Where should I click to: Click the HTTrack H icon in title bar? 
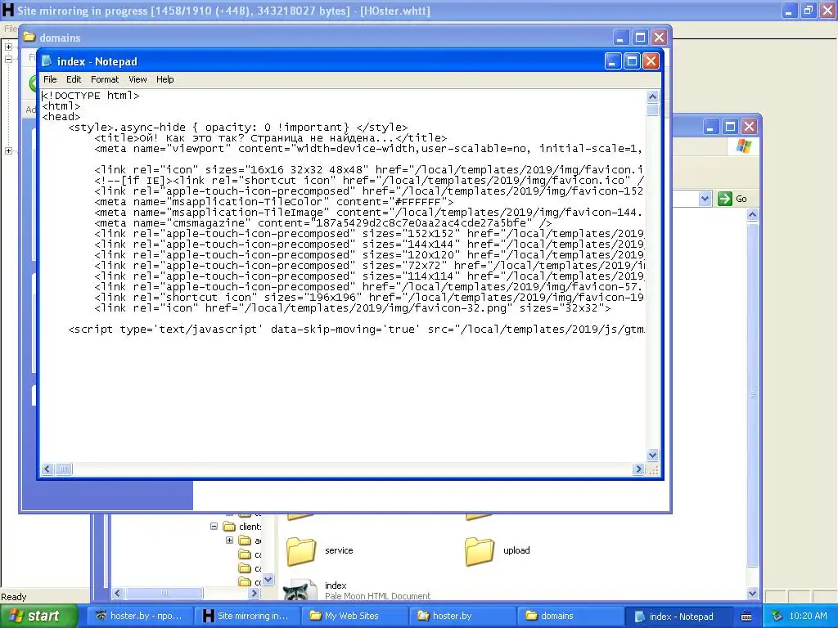[x=8, y=10]
